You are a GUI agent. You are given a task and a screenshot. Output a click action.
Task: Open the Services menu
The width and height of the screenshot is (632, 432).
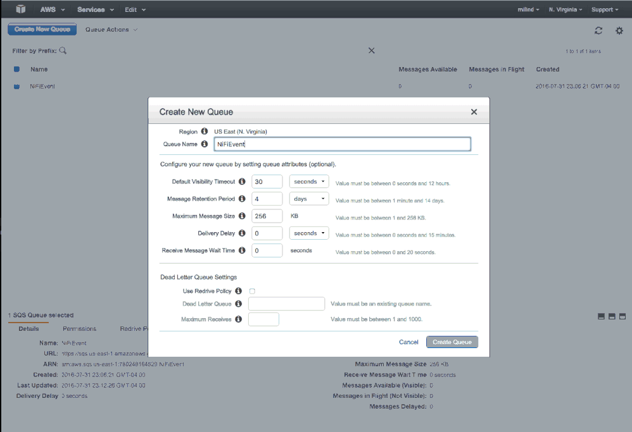coord(94,9)
